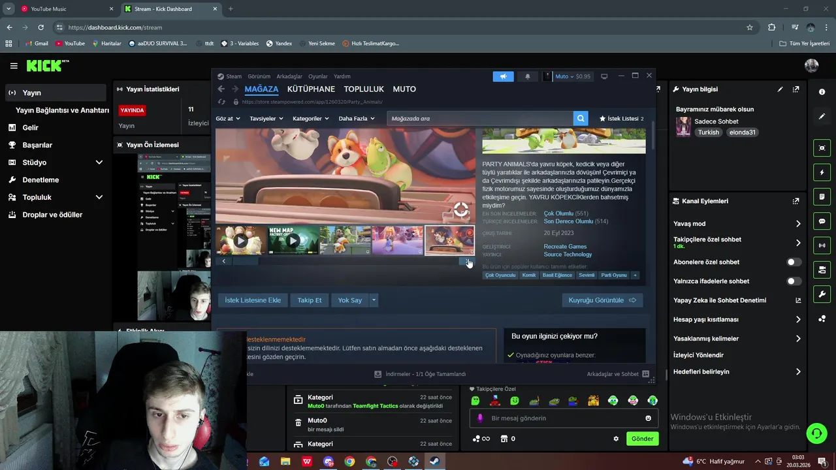This screenshot has width=836, height=470.
Task: Pop out the Yayın bilgisi panel
Action: (796, 89)
